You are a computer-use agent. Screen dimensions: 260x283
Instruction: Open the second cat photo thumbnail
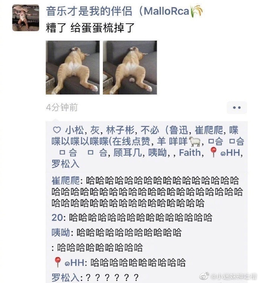(130, 68)
